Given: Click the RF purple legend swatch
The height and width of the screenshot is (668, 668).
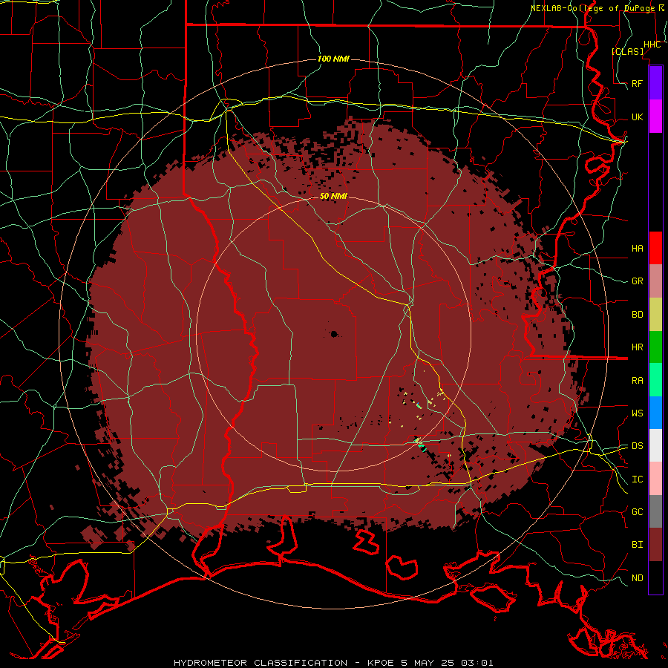Looking at the screenshot, I should pyautogui.click(x=655, y=83).
